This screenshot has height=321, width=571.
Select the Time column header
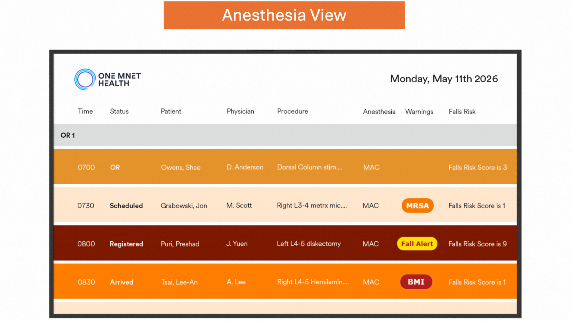tap(85, 111)
